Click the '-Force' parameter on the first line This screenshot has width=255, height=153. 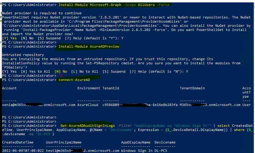pos(163,5)
